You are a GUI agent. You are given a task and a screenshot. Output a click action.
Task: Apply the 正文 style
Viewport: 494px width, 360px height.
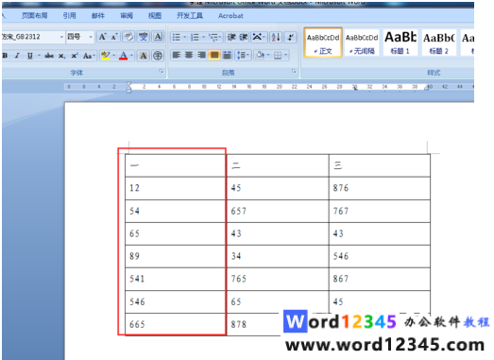click(323, 43)
